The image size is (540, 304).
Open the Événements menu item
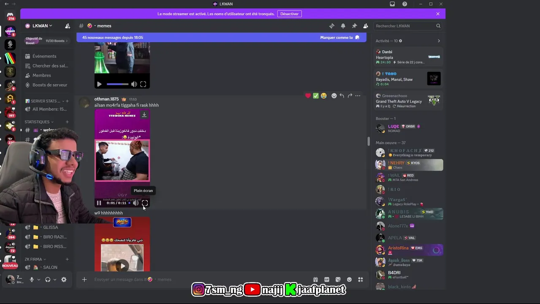[x=47, y=56]
